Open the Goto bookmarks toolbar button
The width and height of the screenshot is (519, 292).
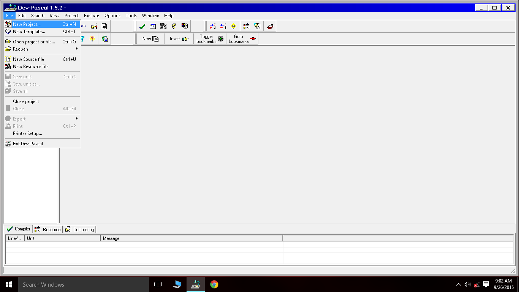point(242,39)
